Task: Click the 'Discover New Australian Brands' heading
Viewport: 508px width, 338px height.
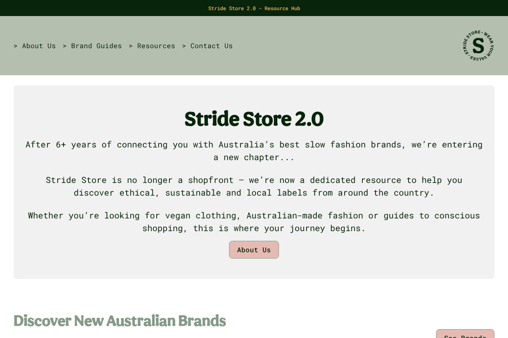Action: point(120,321)
